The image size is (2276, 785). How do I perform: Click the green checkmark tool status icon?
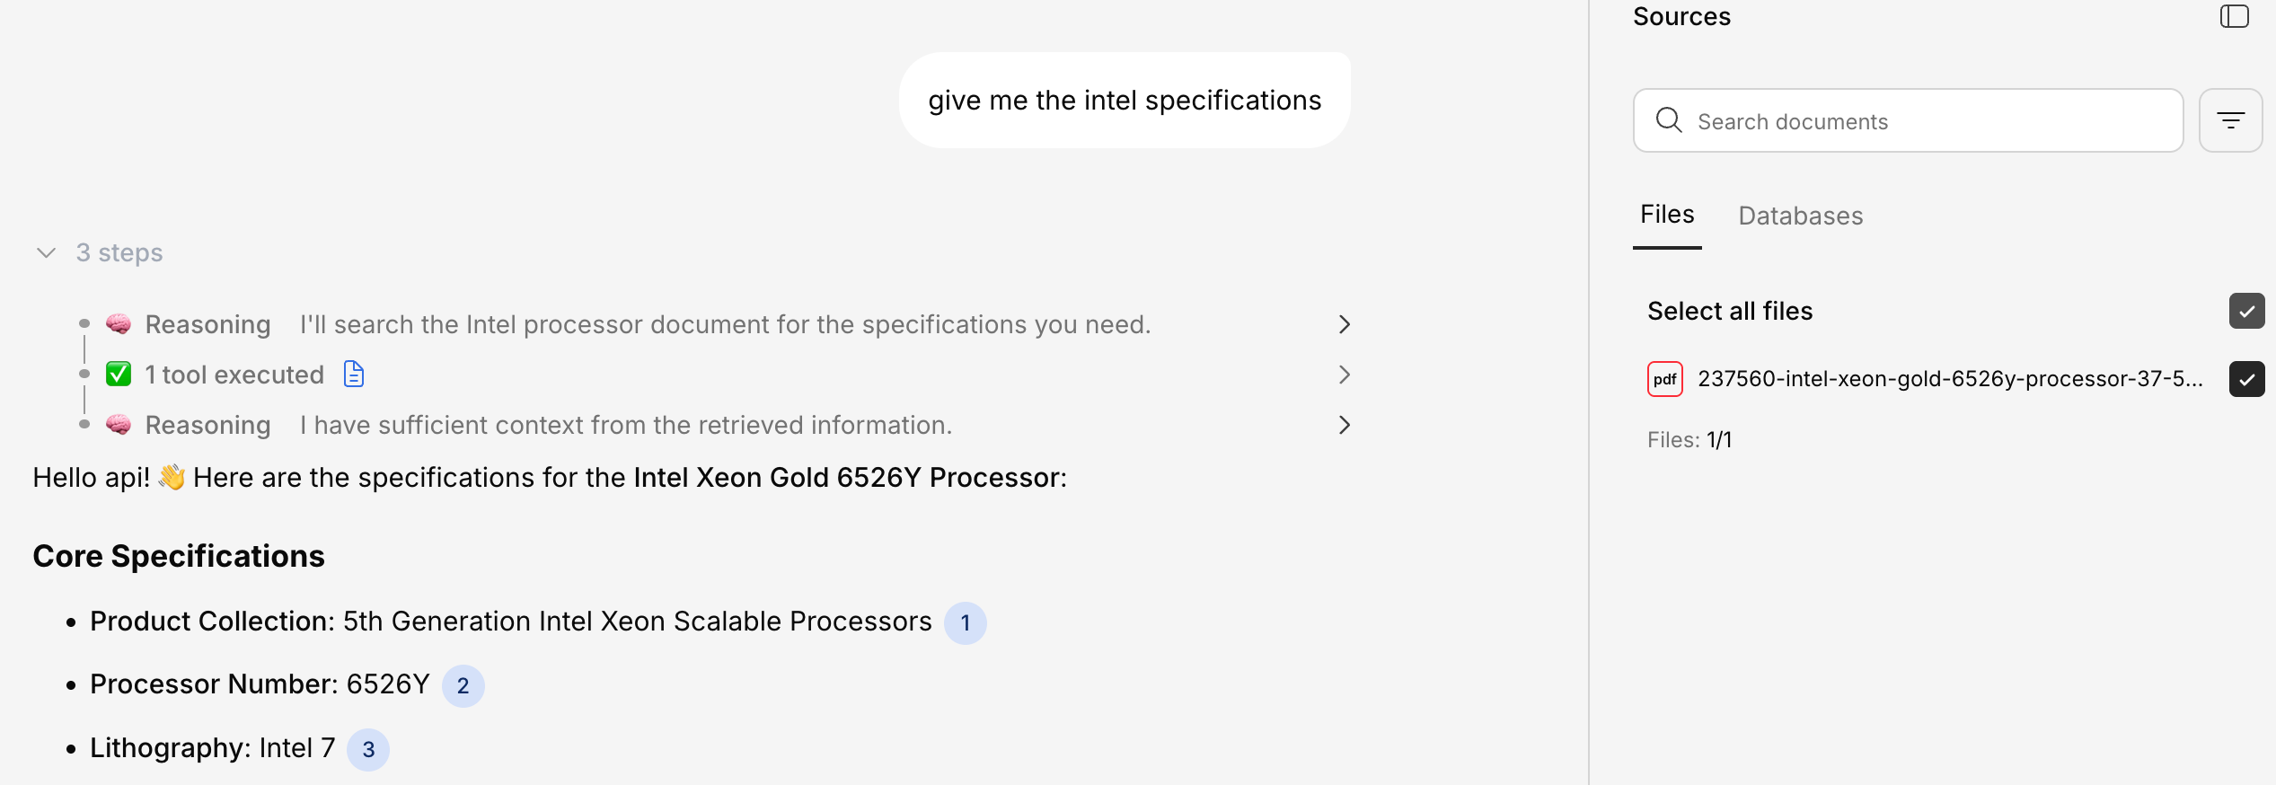click(x=119, y=374)
